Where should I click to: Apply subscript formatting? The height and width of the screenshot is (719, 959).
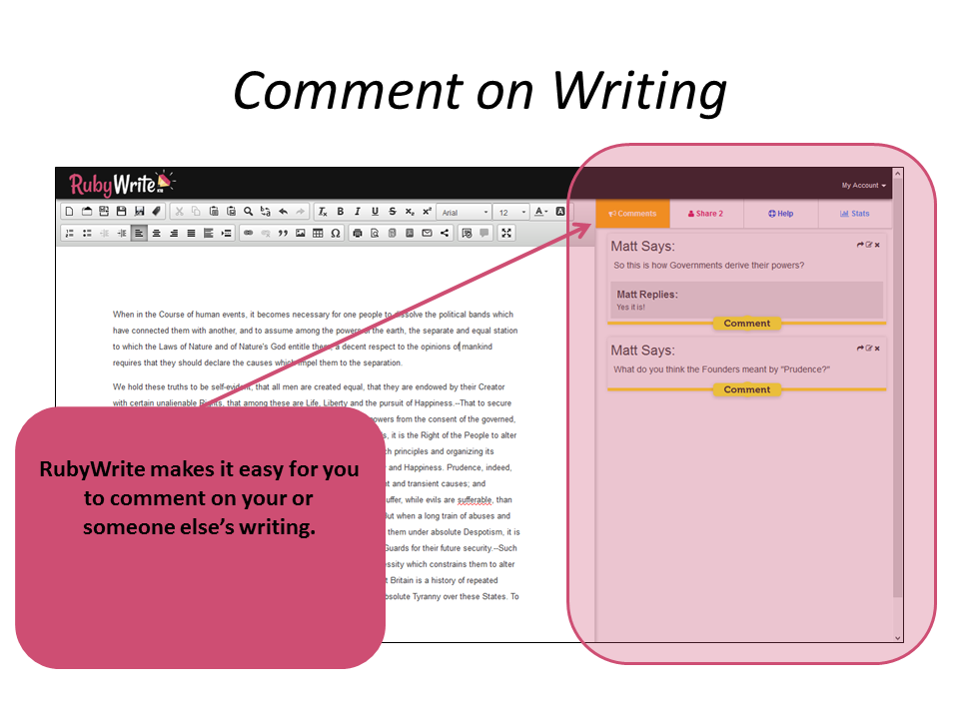pos(410,212)
